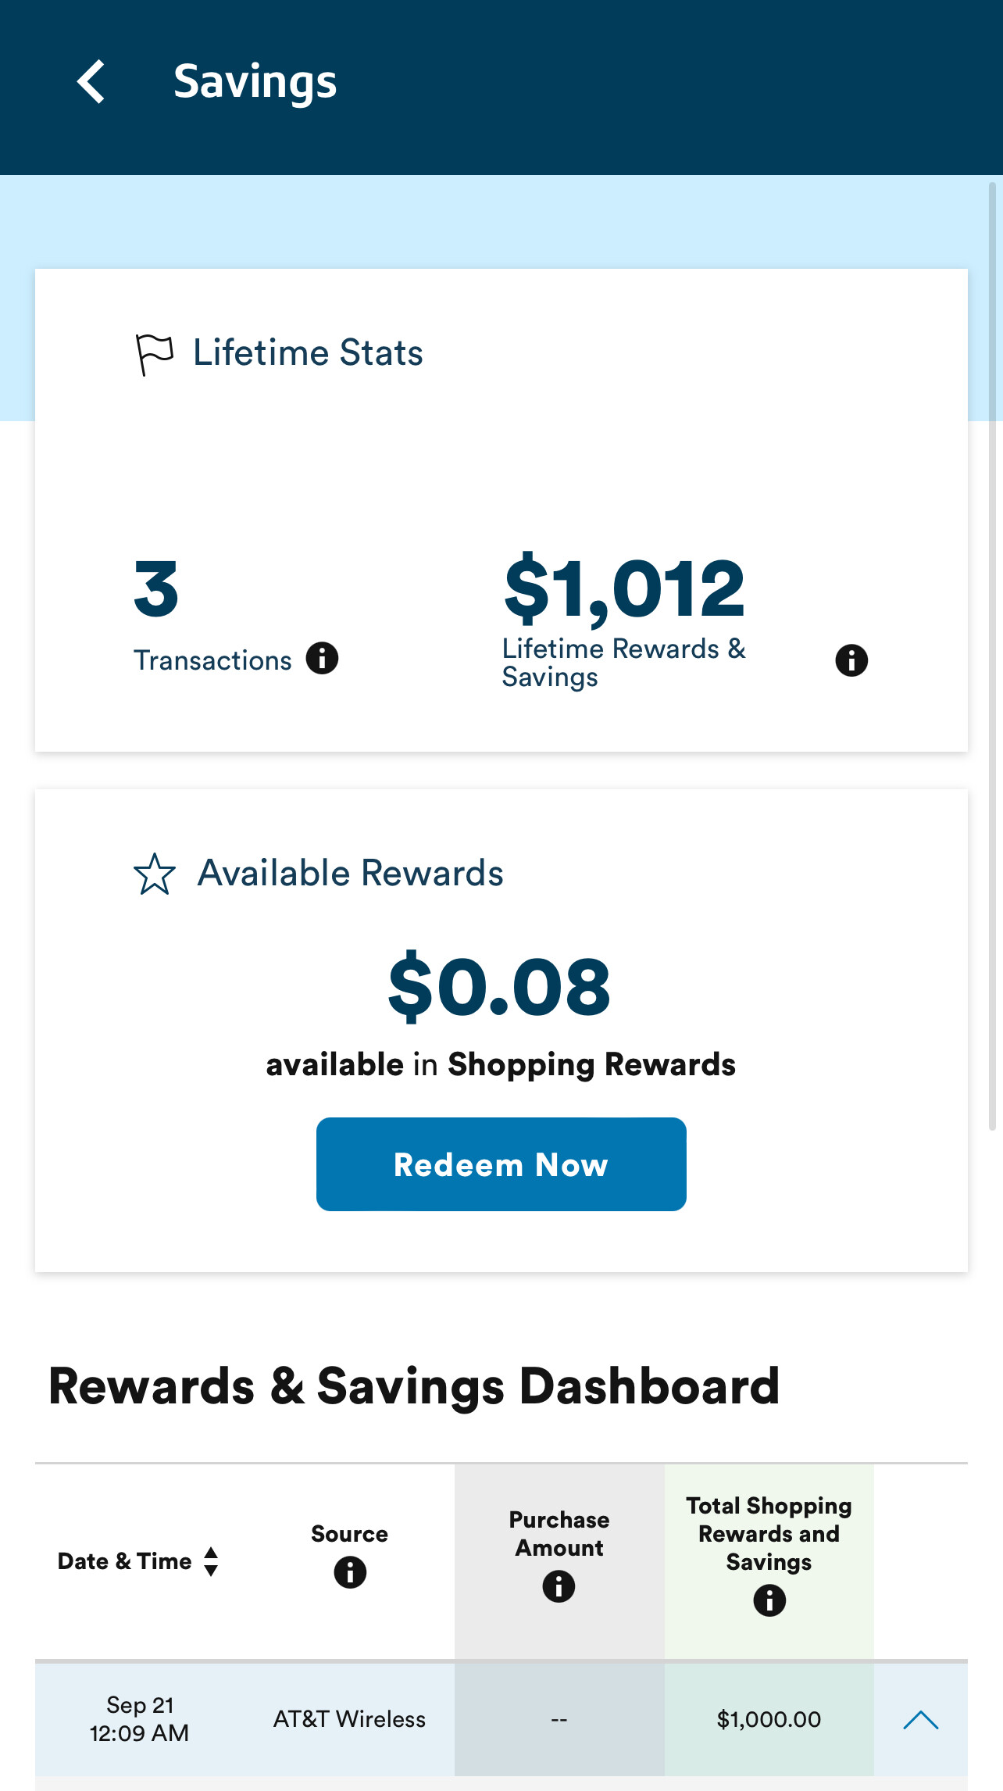1003x1791 pixels.
Task: Collapse the AT&T Wireless row chevron
Action: tap(920, 1719)
